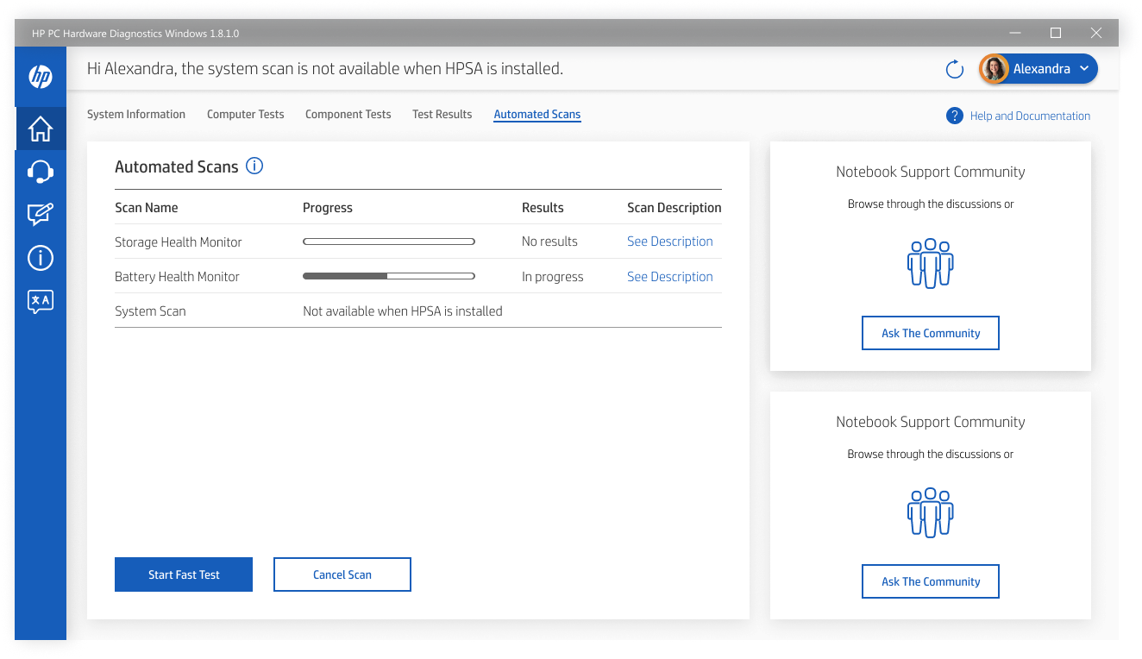Image resolution: width=1142 pixels, height=659 pixels.
Task: Open the Home sidebar icon
Action: coord(41,129)
